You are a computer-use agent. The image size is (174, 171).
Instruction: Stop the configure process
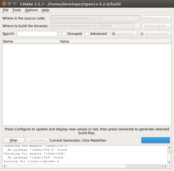[x=13, y=140]
